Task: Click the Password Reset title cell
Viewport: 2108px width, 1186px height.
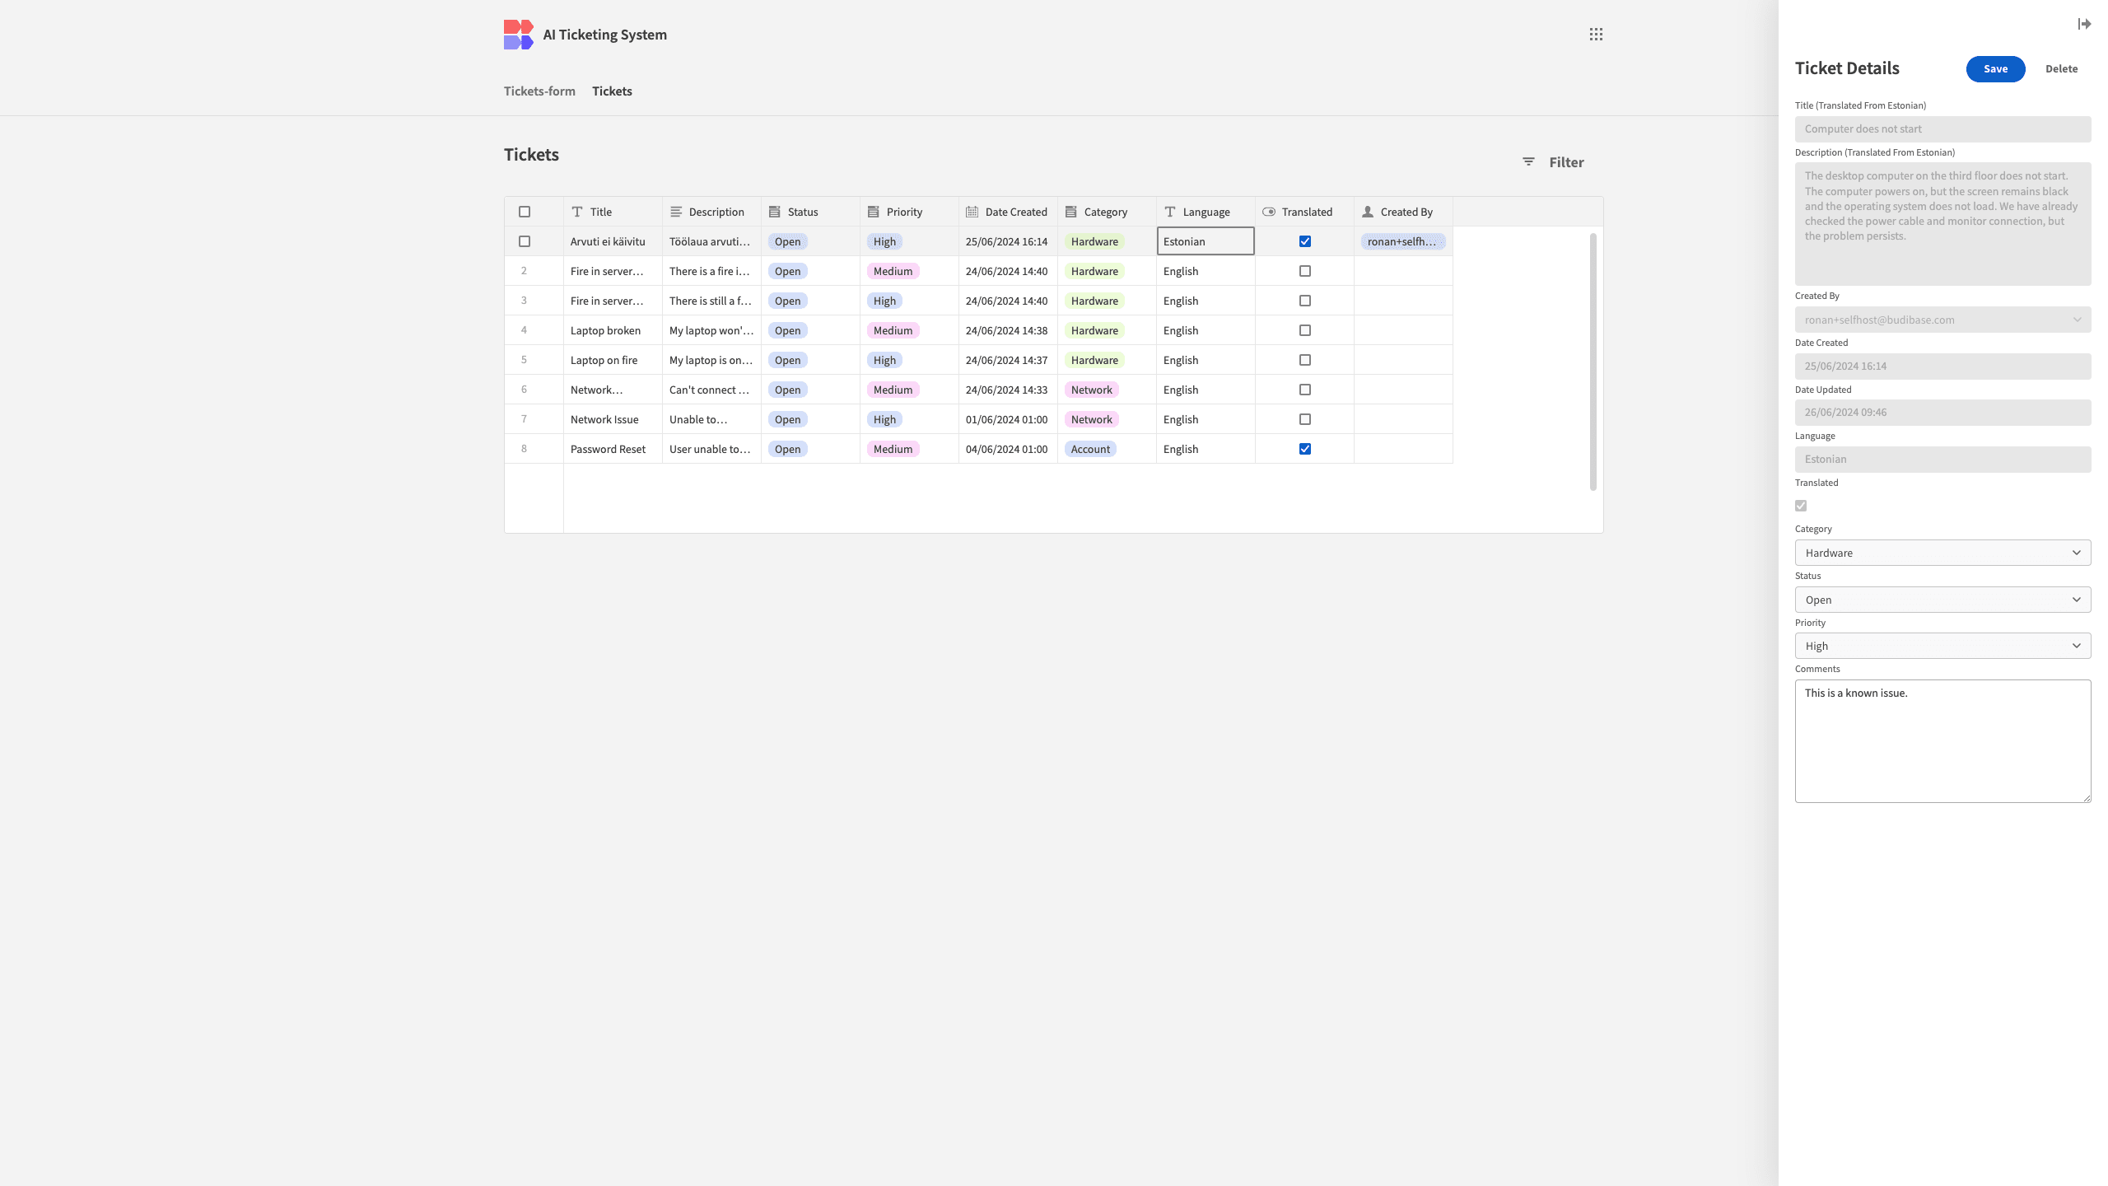Action: coord(613,449)
